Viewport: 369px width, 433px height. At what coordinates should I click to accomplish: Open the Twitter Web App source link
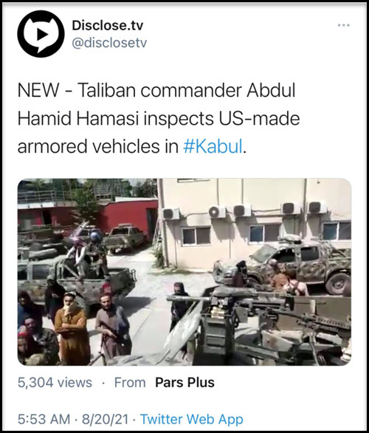click(x=192, y=419)
